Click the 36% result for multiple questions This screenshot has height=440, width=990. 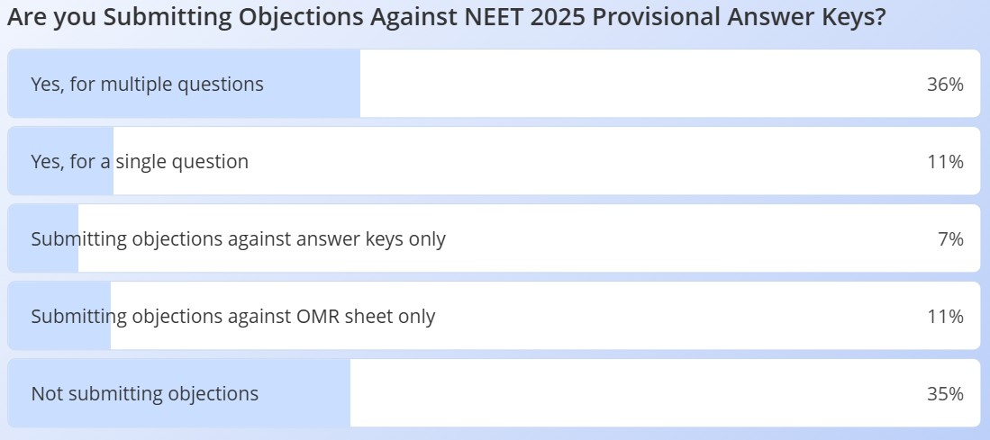click(x=945, y=85)
